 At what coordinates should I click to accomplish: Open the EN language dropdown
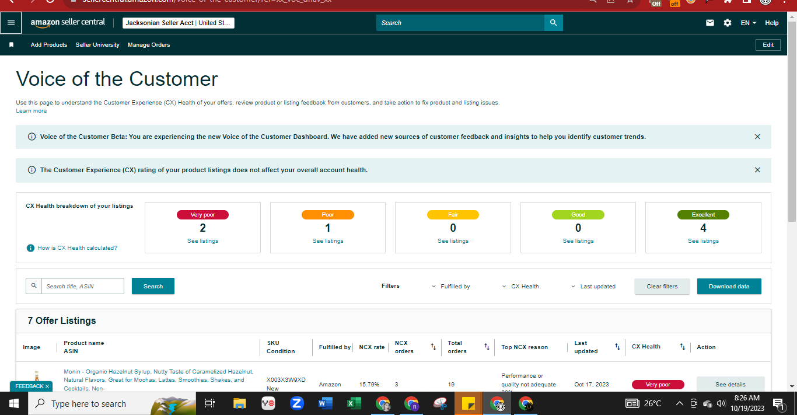click(749, 23)
